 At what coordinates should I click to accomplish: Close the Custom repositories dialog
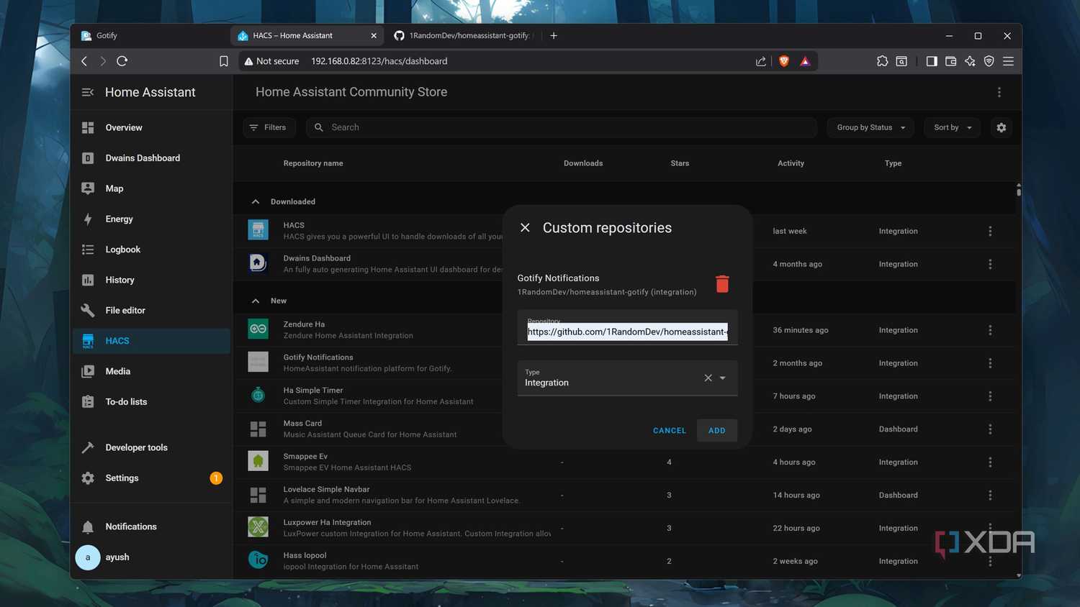(525, 227)
